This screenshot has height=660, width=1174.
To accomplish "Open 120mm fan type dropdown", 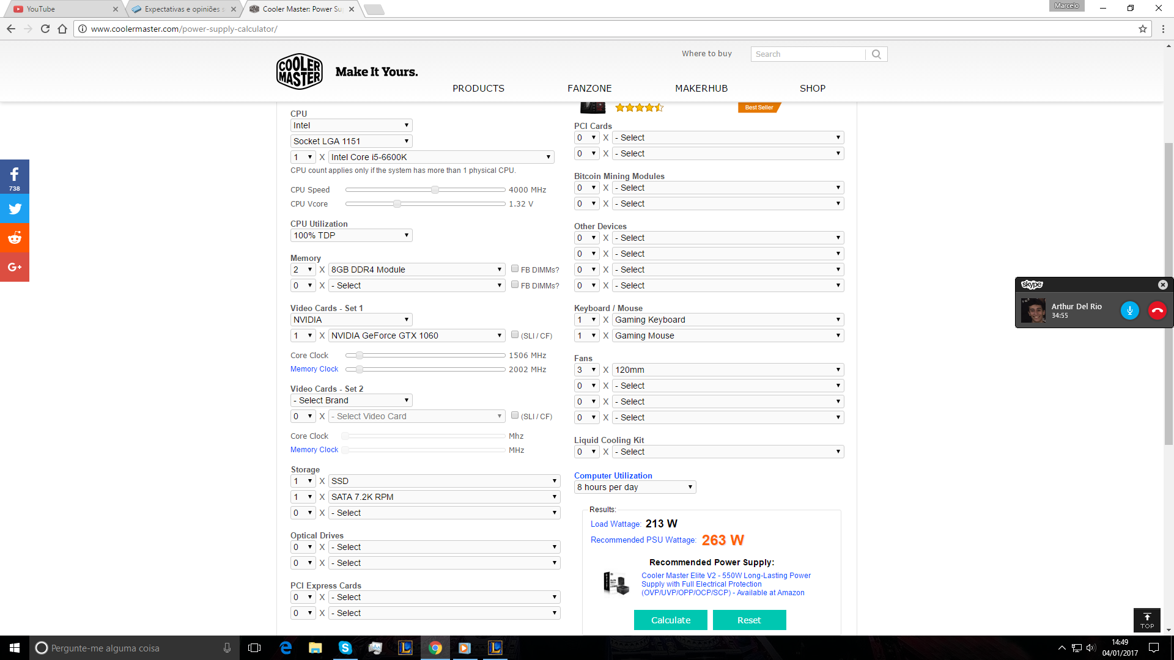I will [728, 370].
